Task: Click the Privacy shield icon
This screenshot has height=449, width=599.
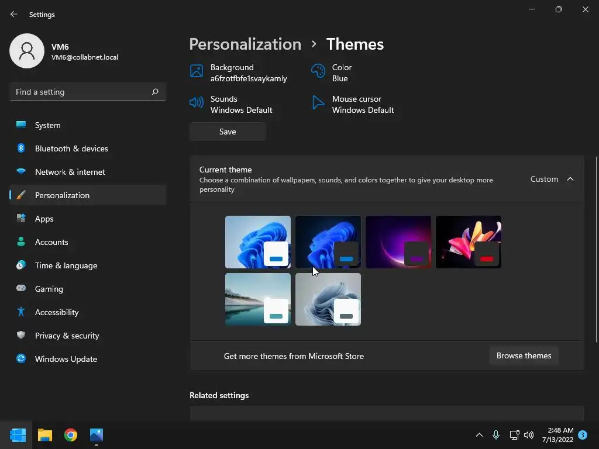Action: click(21, 335)
